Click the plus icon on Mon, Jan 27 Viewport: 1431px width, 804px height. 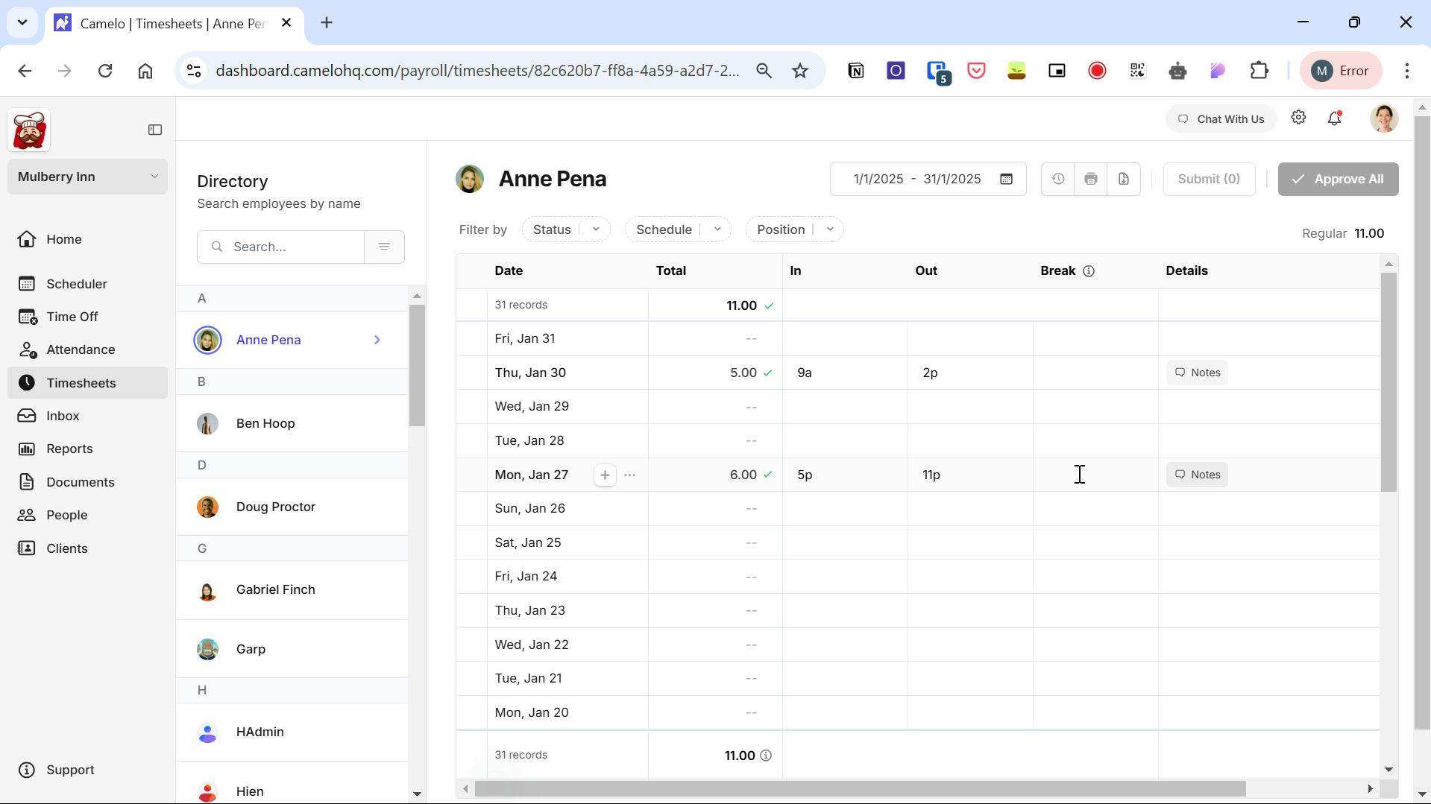point(605,475)
